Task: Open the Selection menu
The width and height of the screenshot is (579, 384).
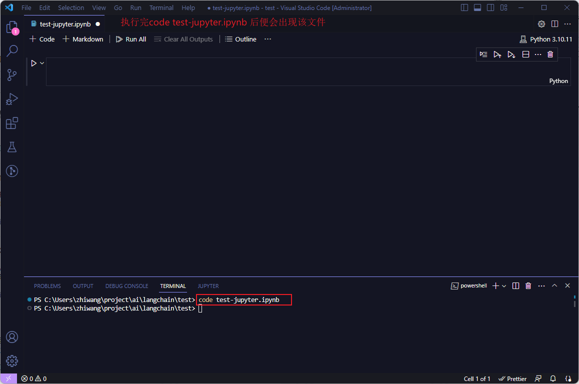Action: [x=71, y=8]
